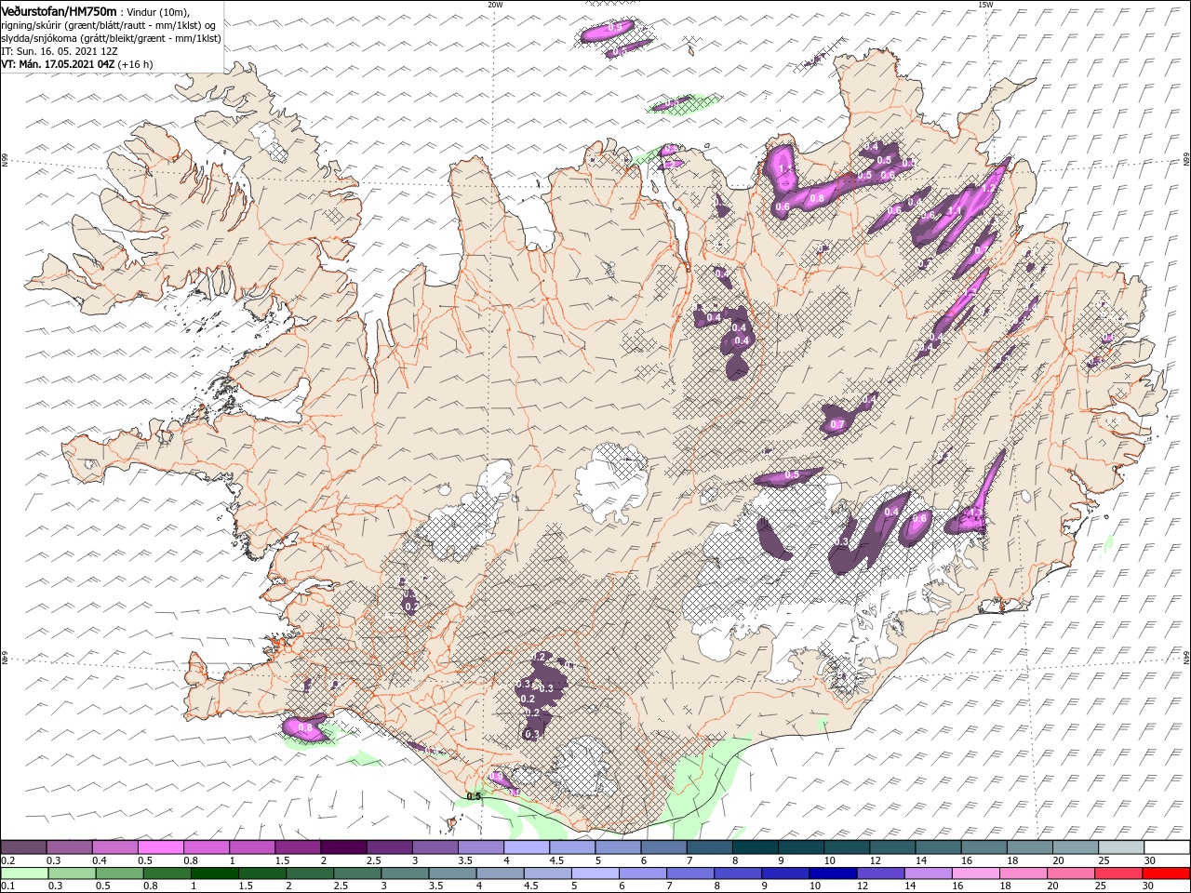Click the slate-blue swatch between 6 and 7, teal row
Screen dimensions: 1191x893
click(x=663, y=847)
